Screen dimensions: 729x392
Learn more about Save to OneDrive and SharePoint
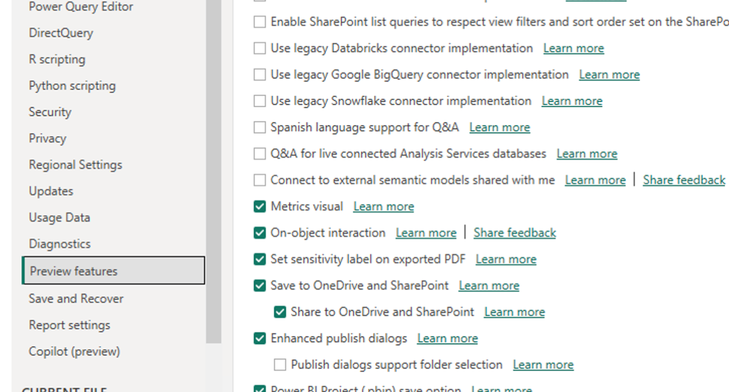(x=489, y=285)
